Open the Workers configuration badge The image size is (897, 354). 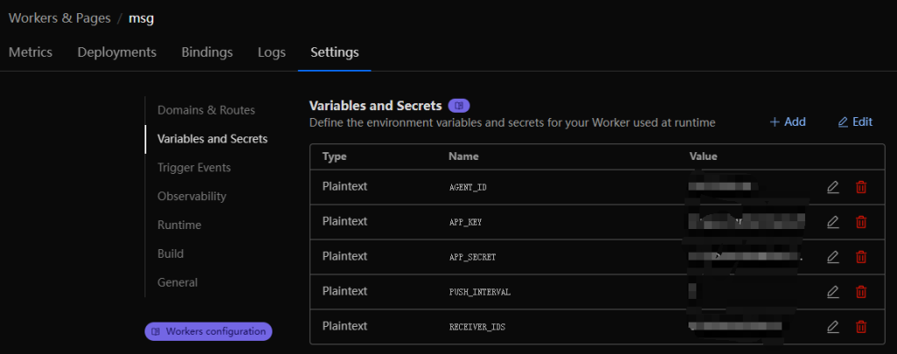pos(208,331)
